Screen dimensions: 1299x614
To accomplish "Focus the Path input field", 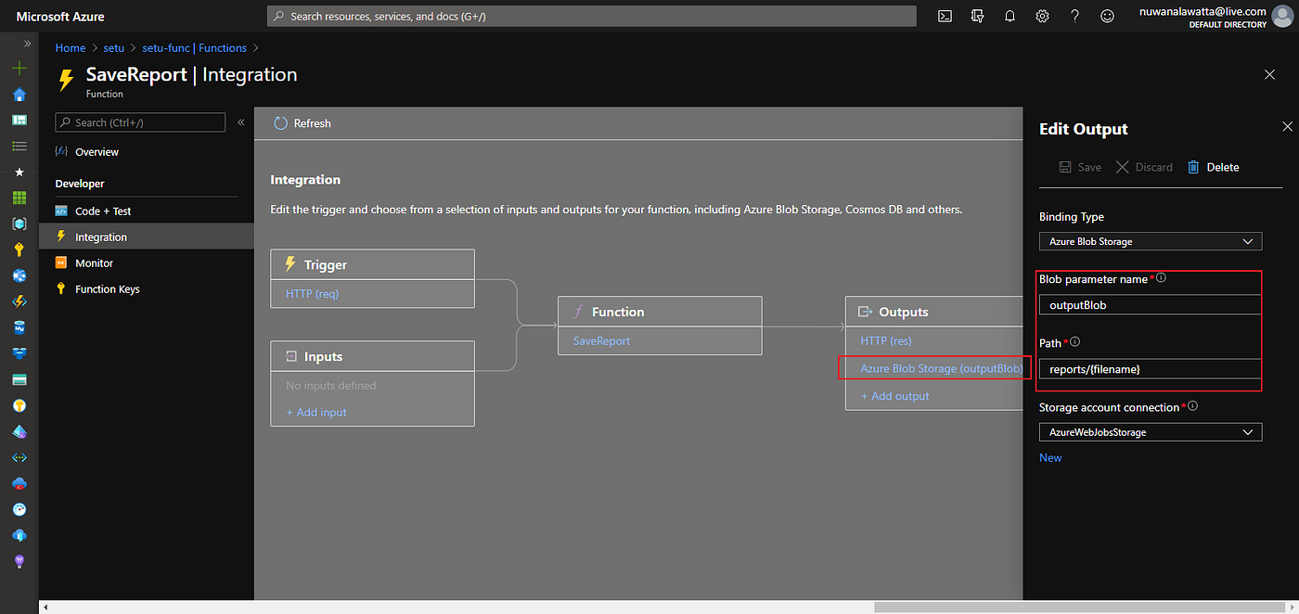I will point(1151,369).
